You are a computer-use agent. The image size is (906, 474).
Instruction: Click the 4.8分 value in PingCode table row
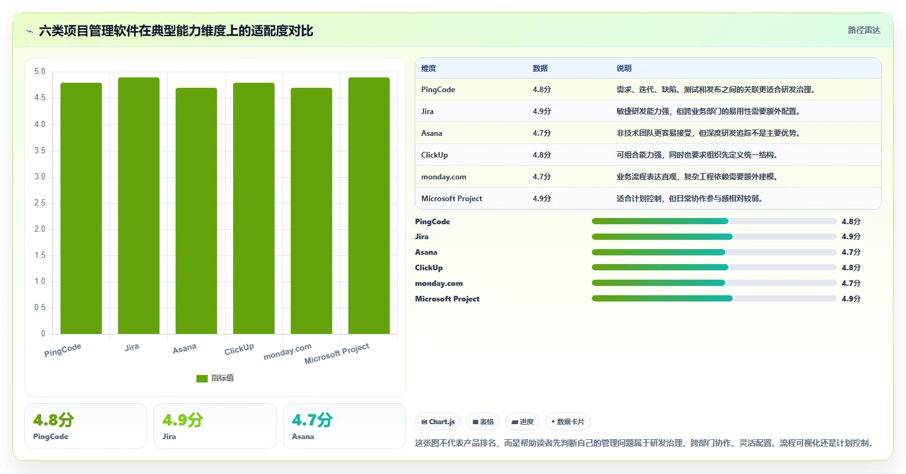click(x=542, y=90)
